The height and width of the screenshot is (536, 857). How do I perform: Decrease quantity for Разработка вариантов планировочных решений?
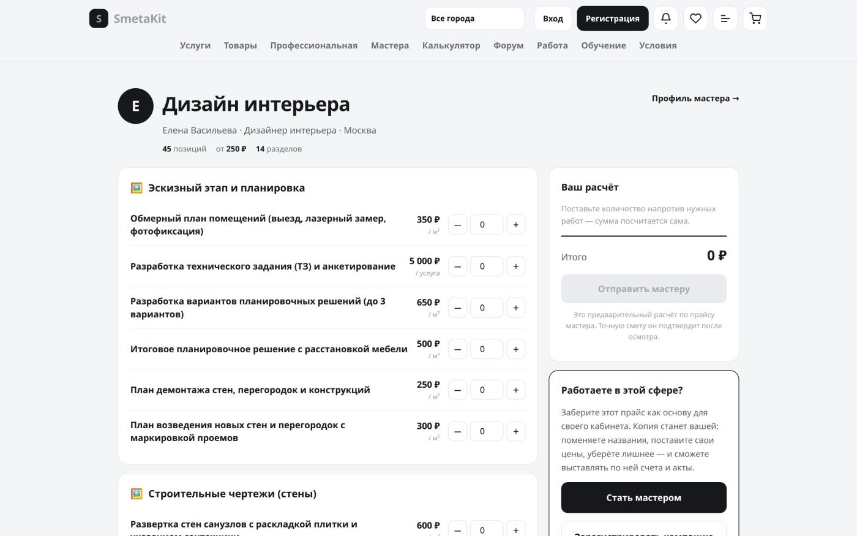pos(458,308)
